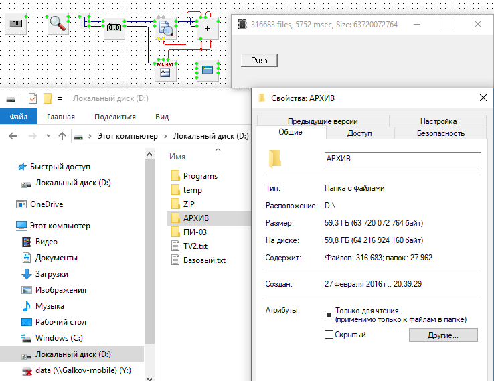The image size is (494, 381).
Task: Click the 'Другие...' attributes button
Action: coord(442,335)
